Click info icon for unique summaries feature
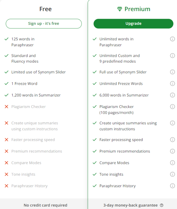177x209 pixels. point(172,123)
